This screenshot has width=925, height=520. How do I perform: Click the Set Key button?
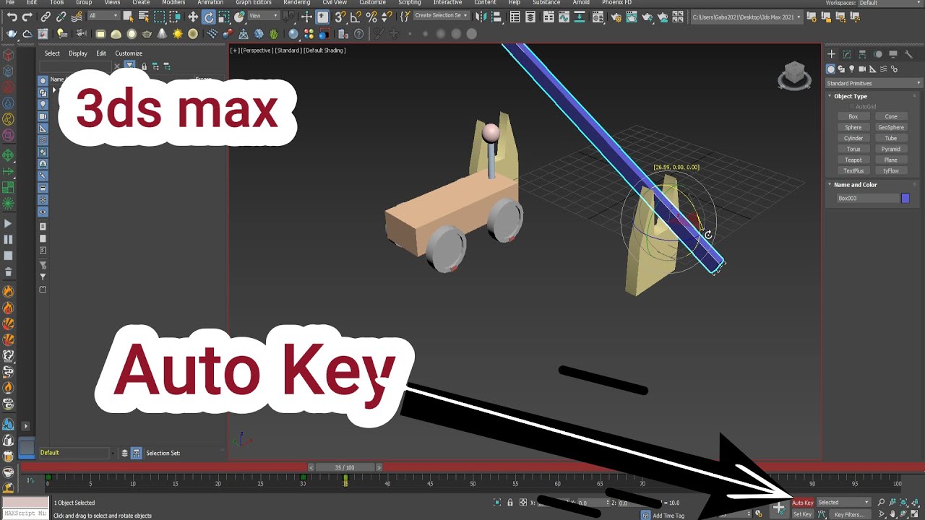click(803, 514)
